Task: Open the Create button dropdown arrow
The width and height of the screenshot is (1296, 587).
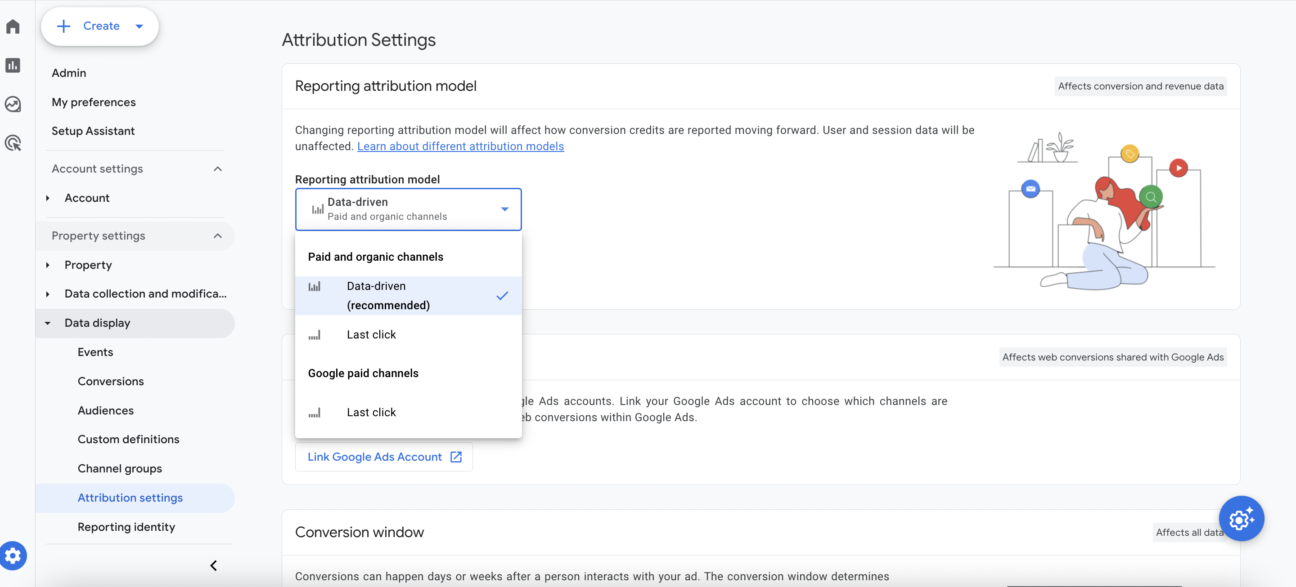Action: [x=139, y=26]
